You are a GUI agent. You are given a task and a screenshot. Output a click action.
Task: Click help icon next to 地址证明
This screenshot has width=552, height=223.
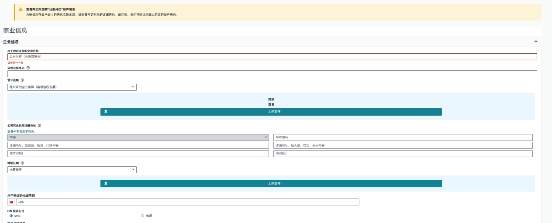coord(22,163)
